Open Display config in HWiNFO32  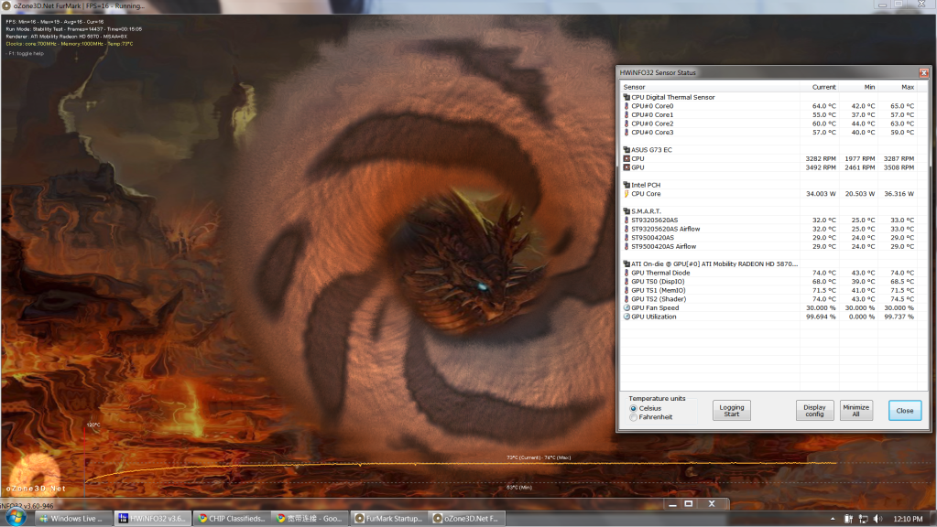814,411
